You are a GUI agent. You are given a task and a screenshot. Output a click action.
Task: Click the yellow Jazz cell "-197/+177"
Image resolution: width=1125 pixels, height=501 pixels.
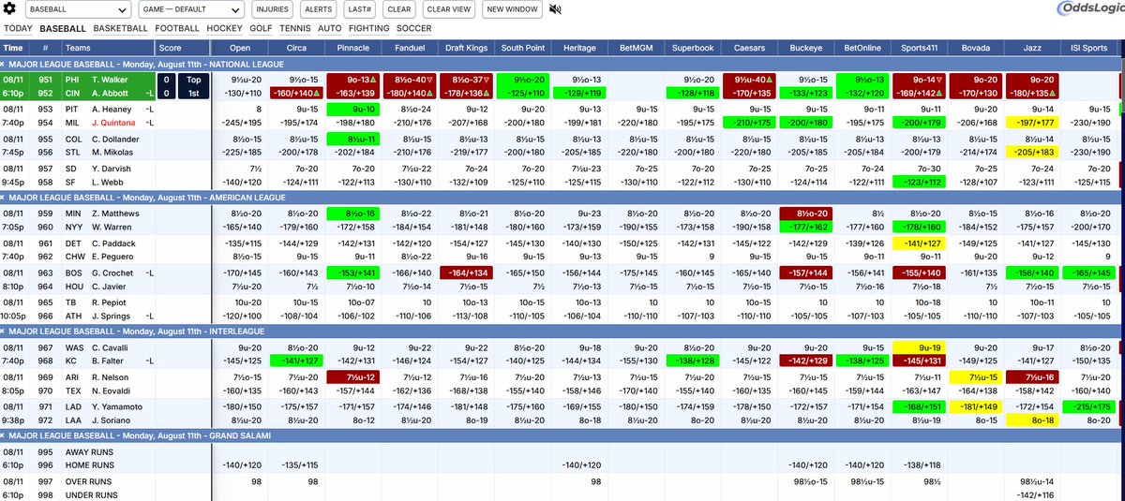pos(1031,123)
